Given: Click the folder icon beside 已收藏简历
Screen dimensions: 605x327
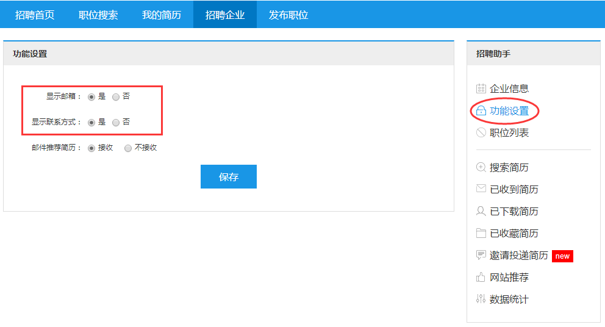Looking at the screenshot, I should [x=481, y=233].
